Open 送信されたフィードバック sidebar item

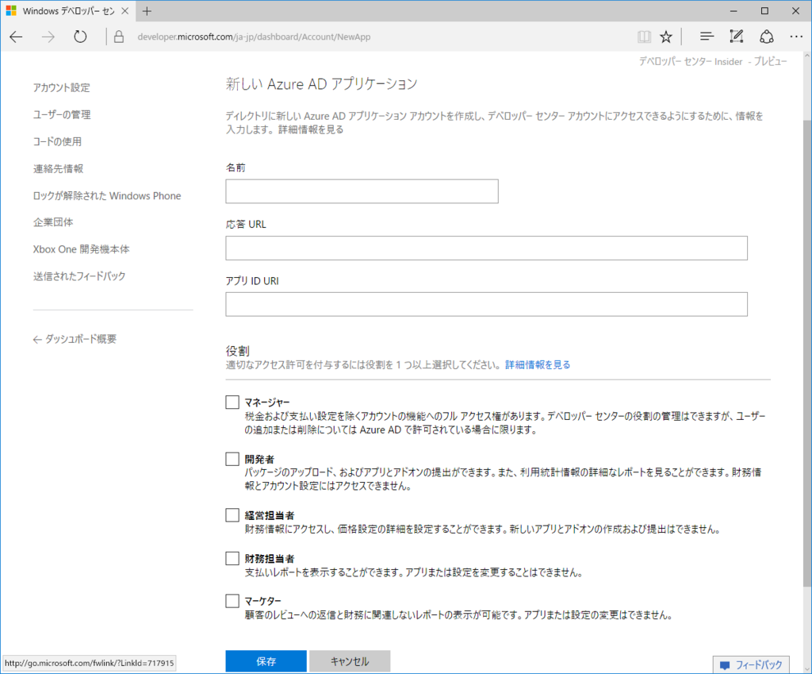[79, 276]
